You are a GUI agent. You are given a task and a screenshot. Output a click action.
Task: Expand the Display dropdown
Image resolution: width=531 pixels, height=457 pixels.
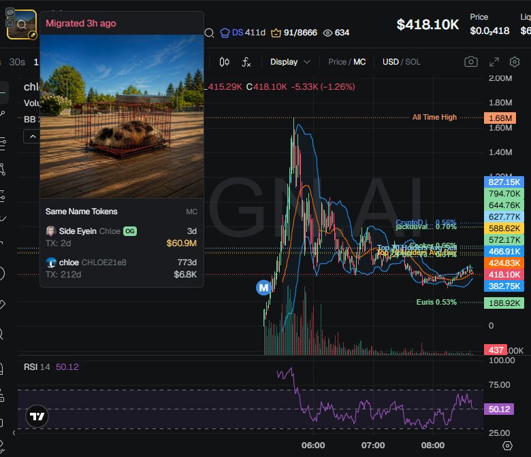tap(290, 62)
